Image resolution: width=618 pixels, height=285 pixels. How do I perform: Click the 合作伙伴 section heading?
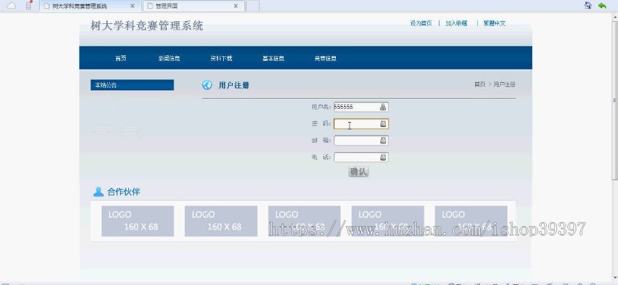tap(124, 192)
